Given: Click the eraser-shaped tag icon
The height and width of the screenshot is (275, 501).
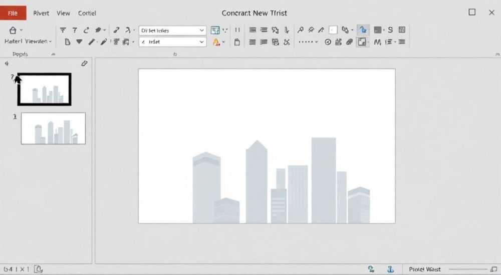Looking at the screenshot, I should coord(98,30).
